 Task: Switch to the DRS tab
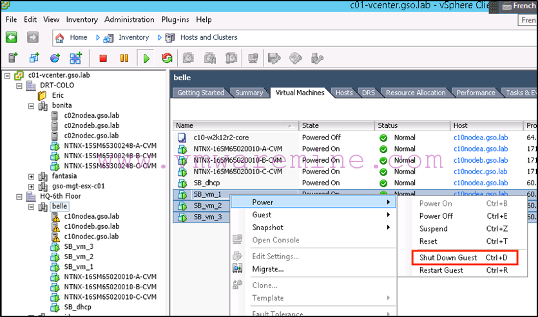tap(369, 93)
